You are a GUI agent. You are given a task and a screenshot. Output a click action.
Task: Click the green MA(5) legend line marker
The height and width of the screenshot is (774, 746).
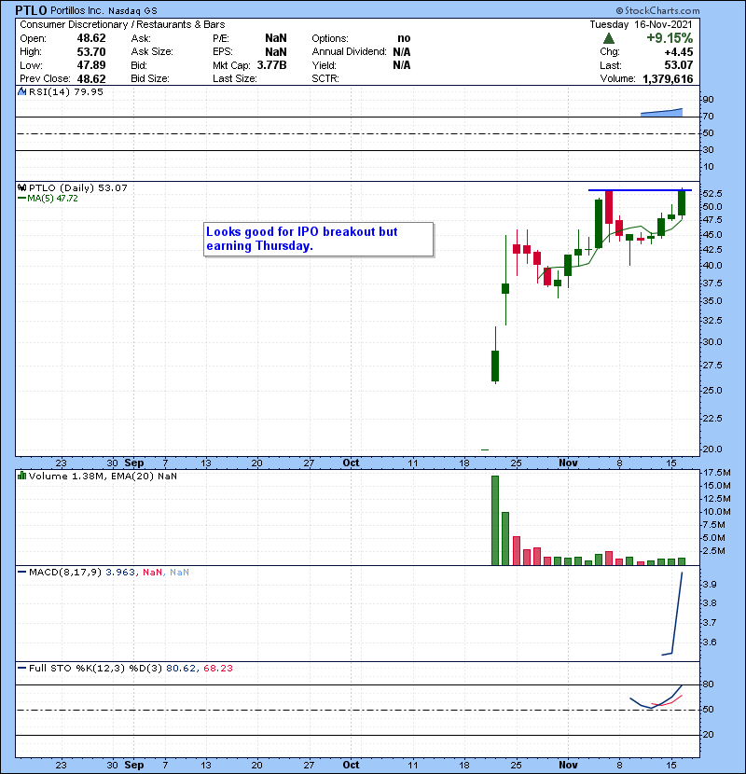21,199
